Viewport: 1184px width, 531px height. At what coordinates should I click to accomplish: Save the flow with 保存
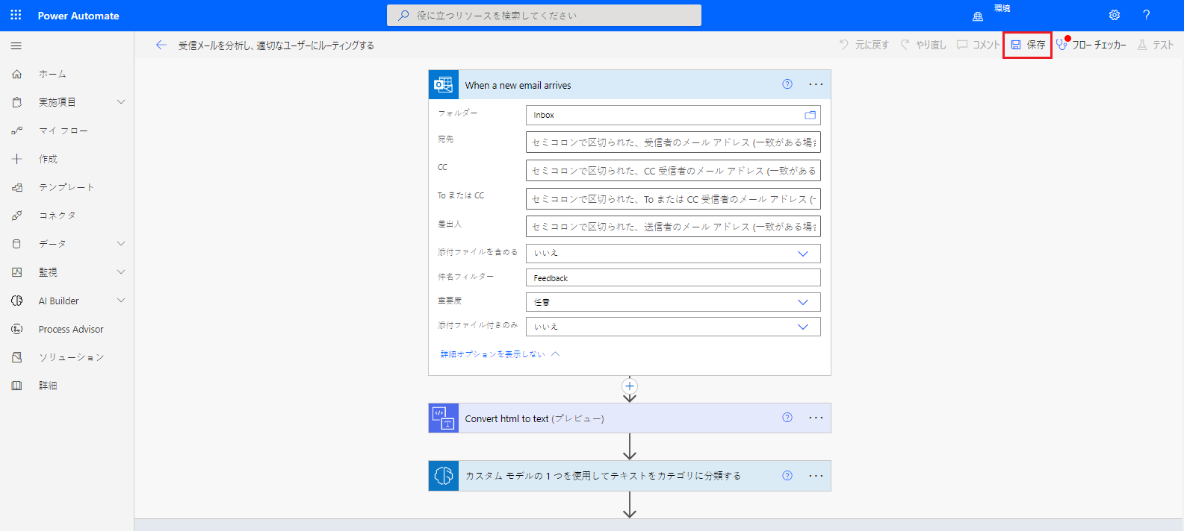point(1028,45)
